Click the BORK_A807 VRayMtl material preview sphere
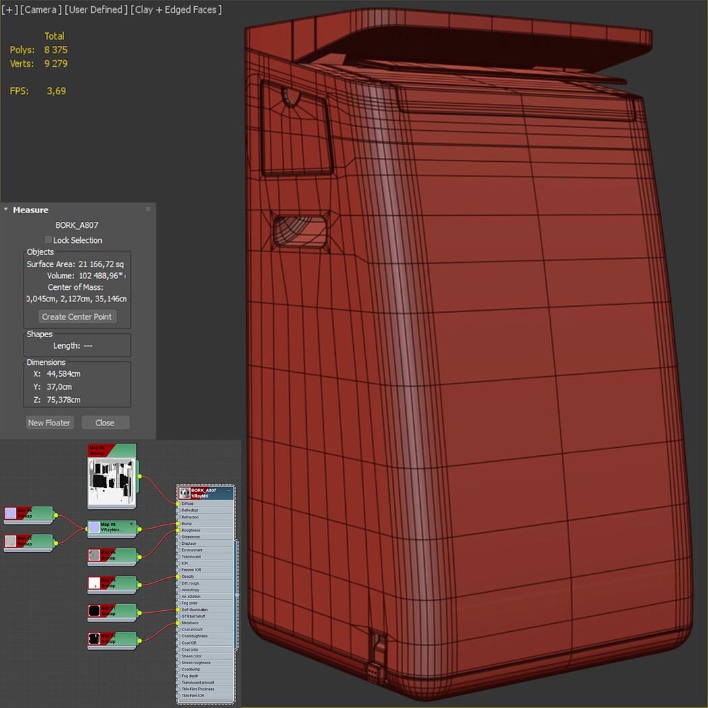708x708 pixels. [x=185, y=493]
